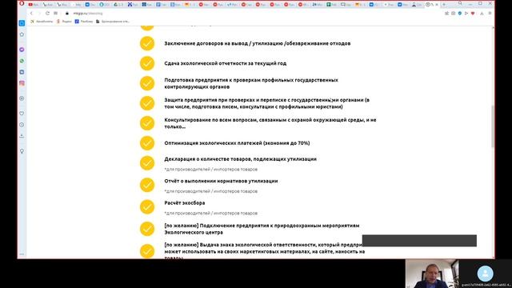Click "Оптимизация экологических платежей" line
The width and height of the screenshot is (512, 288).
(x=237, y=143)
